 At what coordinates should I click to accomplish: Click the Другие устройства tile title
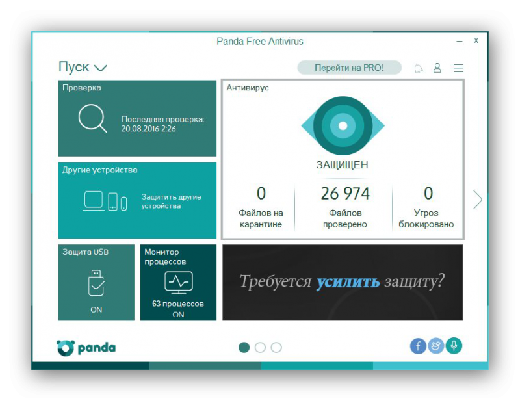click(100, 170)
